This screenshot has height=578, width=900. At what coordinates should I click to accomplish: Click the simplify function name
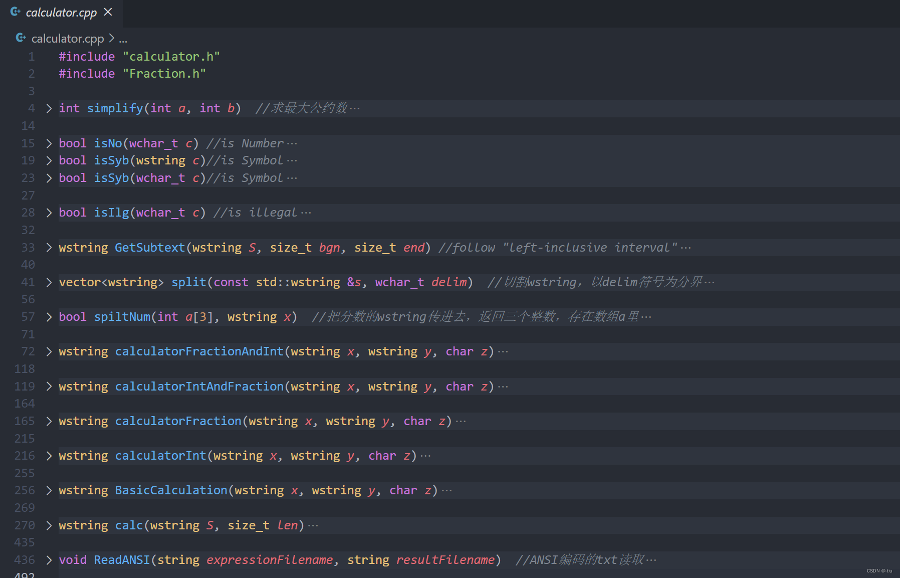click(x=115, y=108)
